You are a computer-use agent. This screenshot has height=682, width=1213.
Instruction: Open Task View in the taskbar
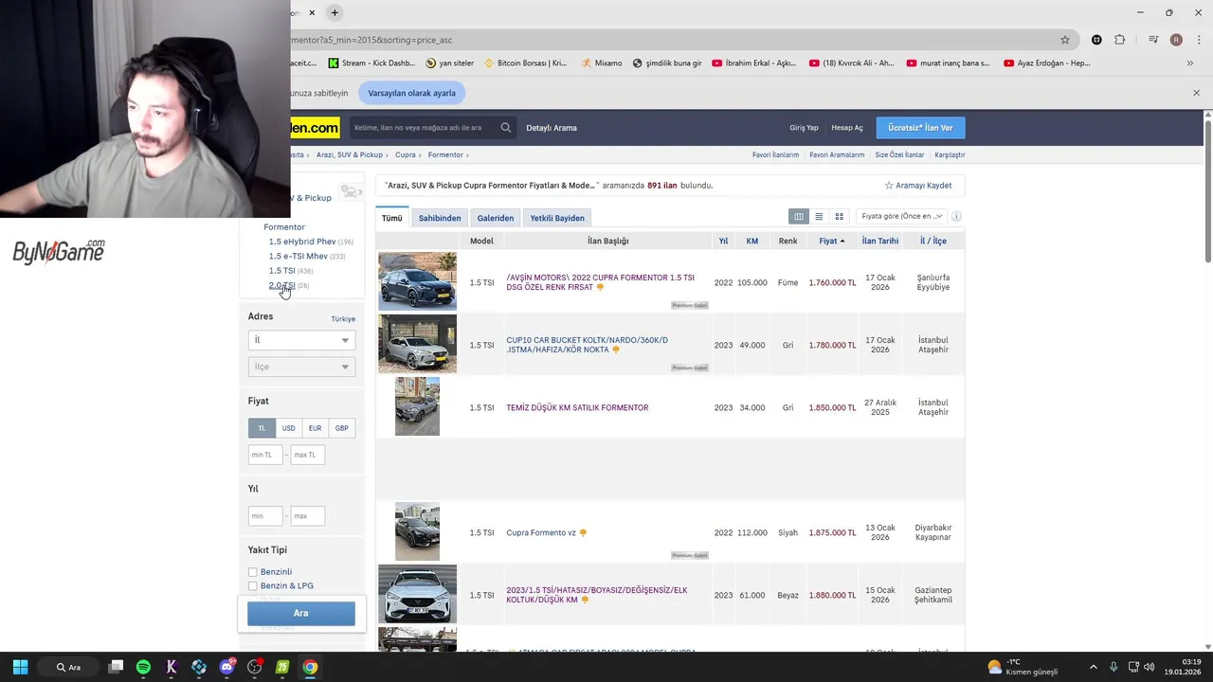116,667
